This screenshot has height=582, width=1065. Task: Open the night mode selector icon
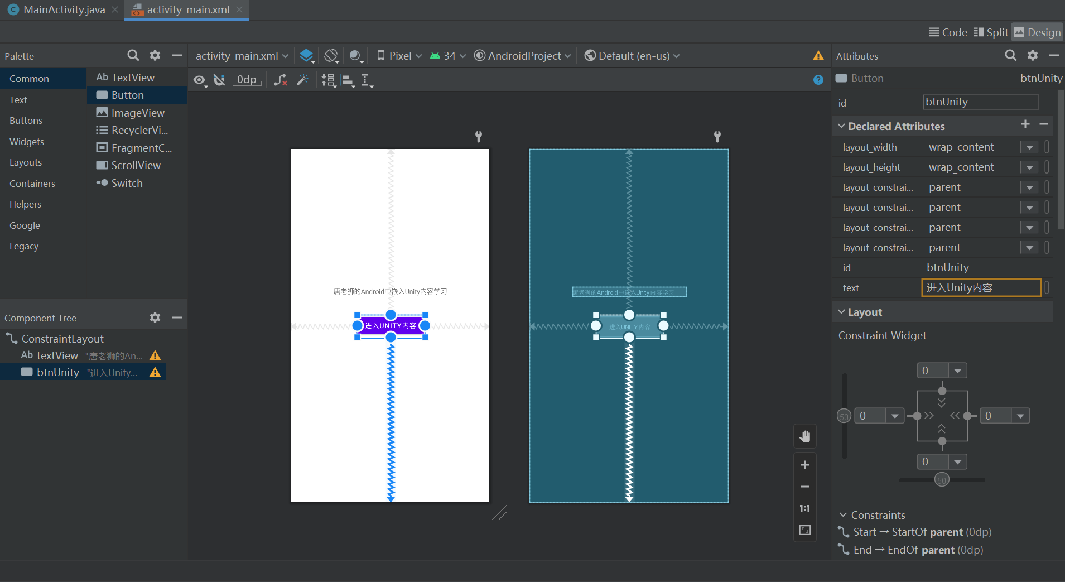click(x=356, y=56)
